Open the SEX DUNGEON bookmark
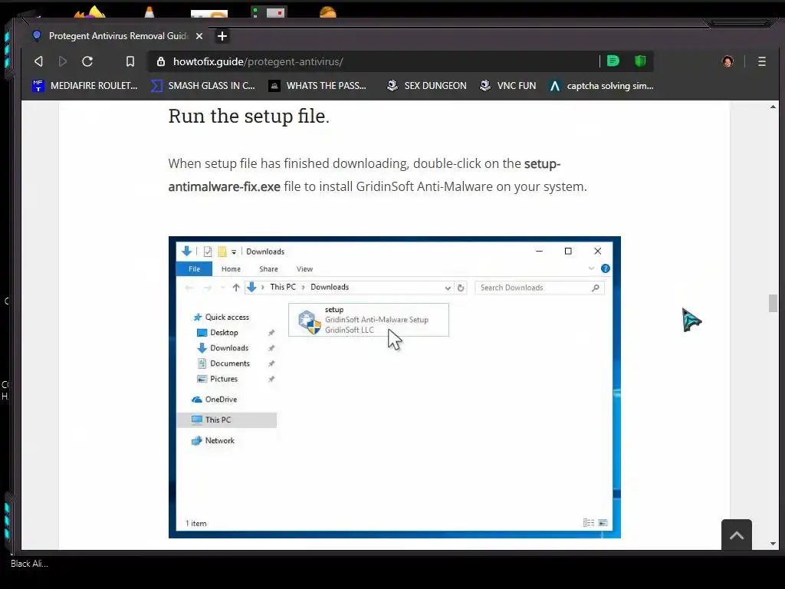This screenshot has height=589, width=785. pyautogui.click(x=426, y=86)
